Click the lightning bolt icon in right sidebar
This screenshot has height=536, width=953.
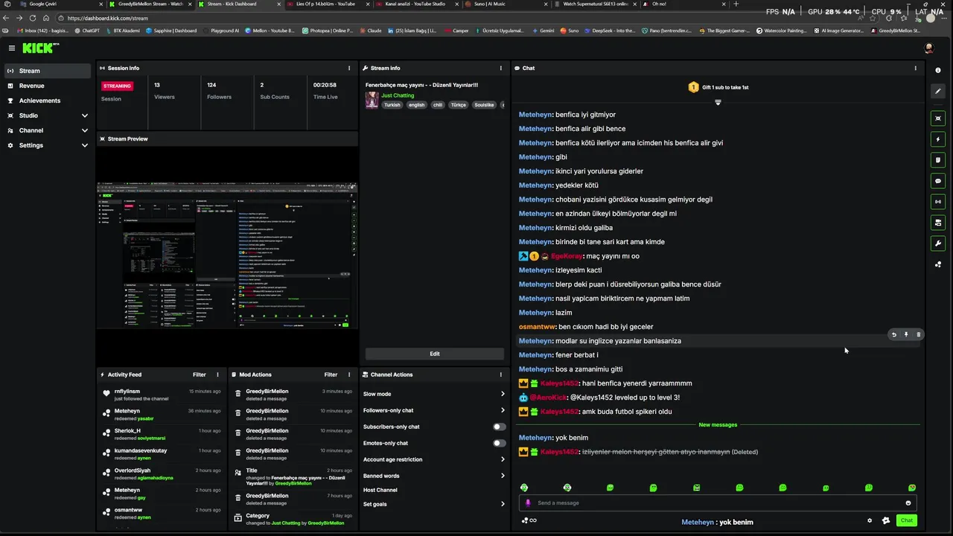pos(938,139)
